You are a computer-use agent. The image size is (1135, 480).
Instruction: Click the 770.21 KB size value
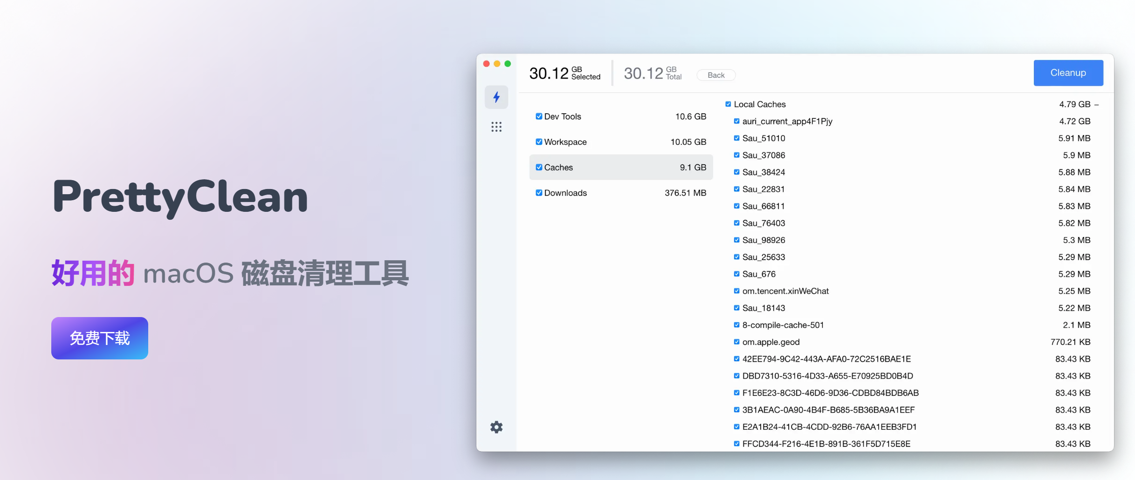1070,342
